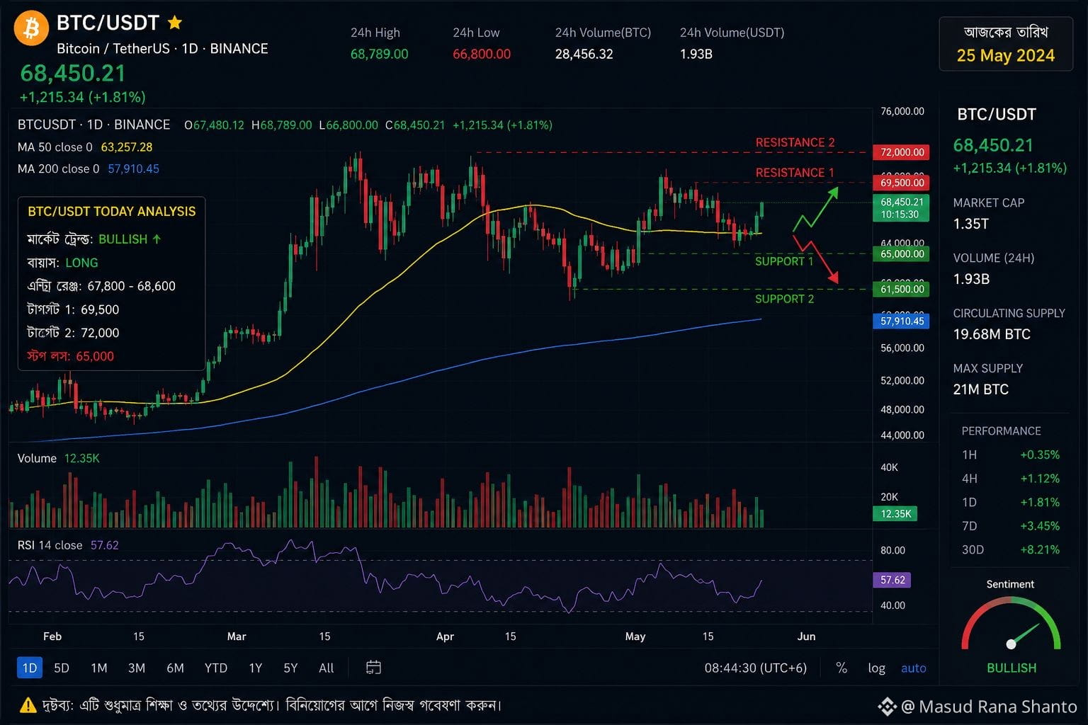This screenshot has width=1088, height=725.
Task: Click the MA 200 close indicator legend
Action: click(89, 169)
